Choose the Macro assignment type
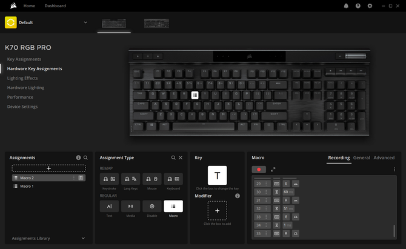The image size is (406, 249). 173,206
